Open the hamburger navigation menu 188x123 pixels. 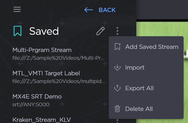pyautogui.click(x=17, y=10)
